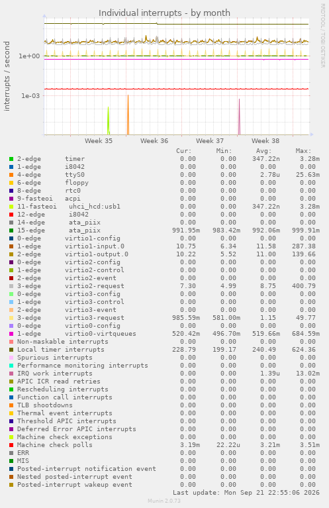Click the dark green 15-edge ata_piix swatch
Screen dimensions: 329x508
(11, 230)
